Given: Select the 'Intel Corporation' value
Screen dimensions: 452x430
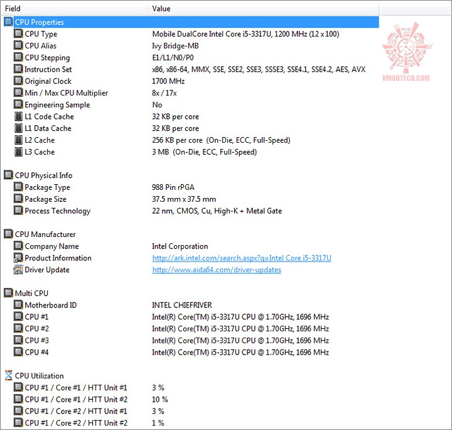Looking at the screenshot, I should coord(180,246).
